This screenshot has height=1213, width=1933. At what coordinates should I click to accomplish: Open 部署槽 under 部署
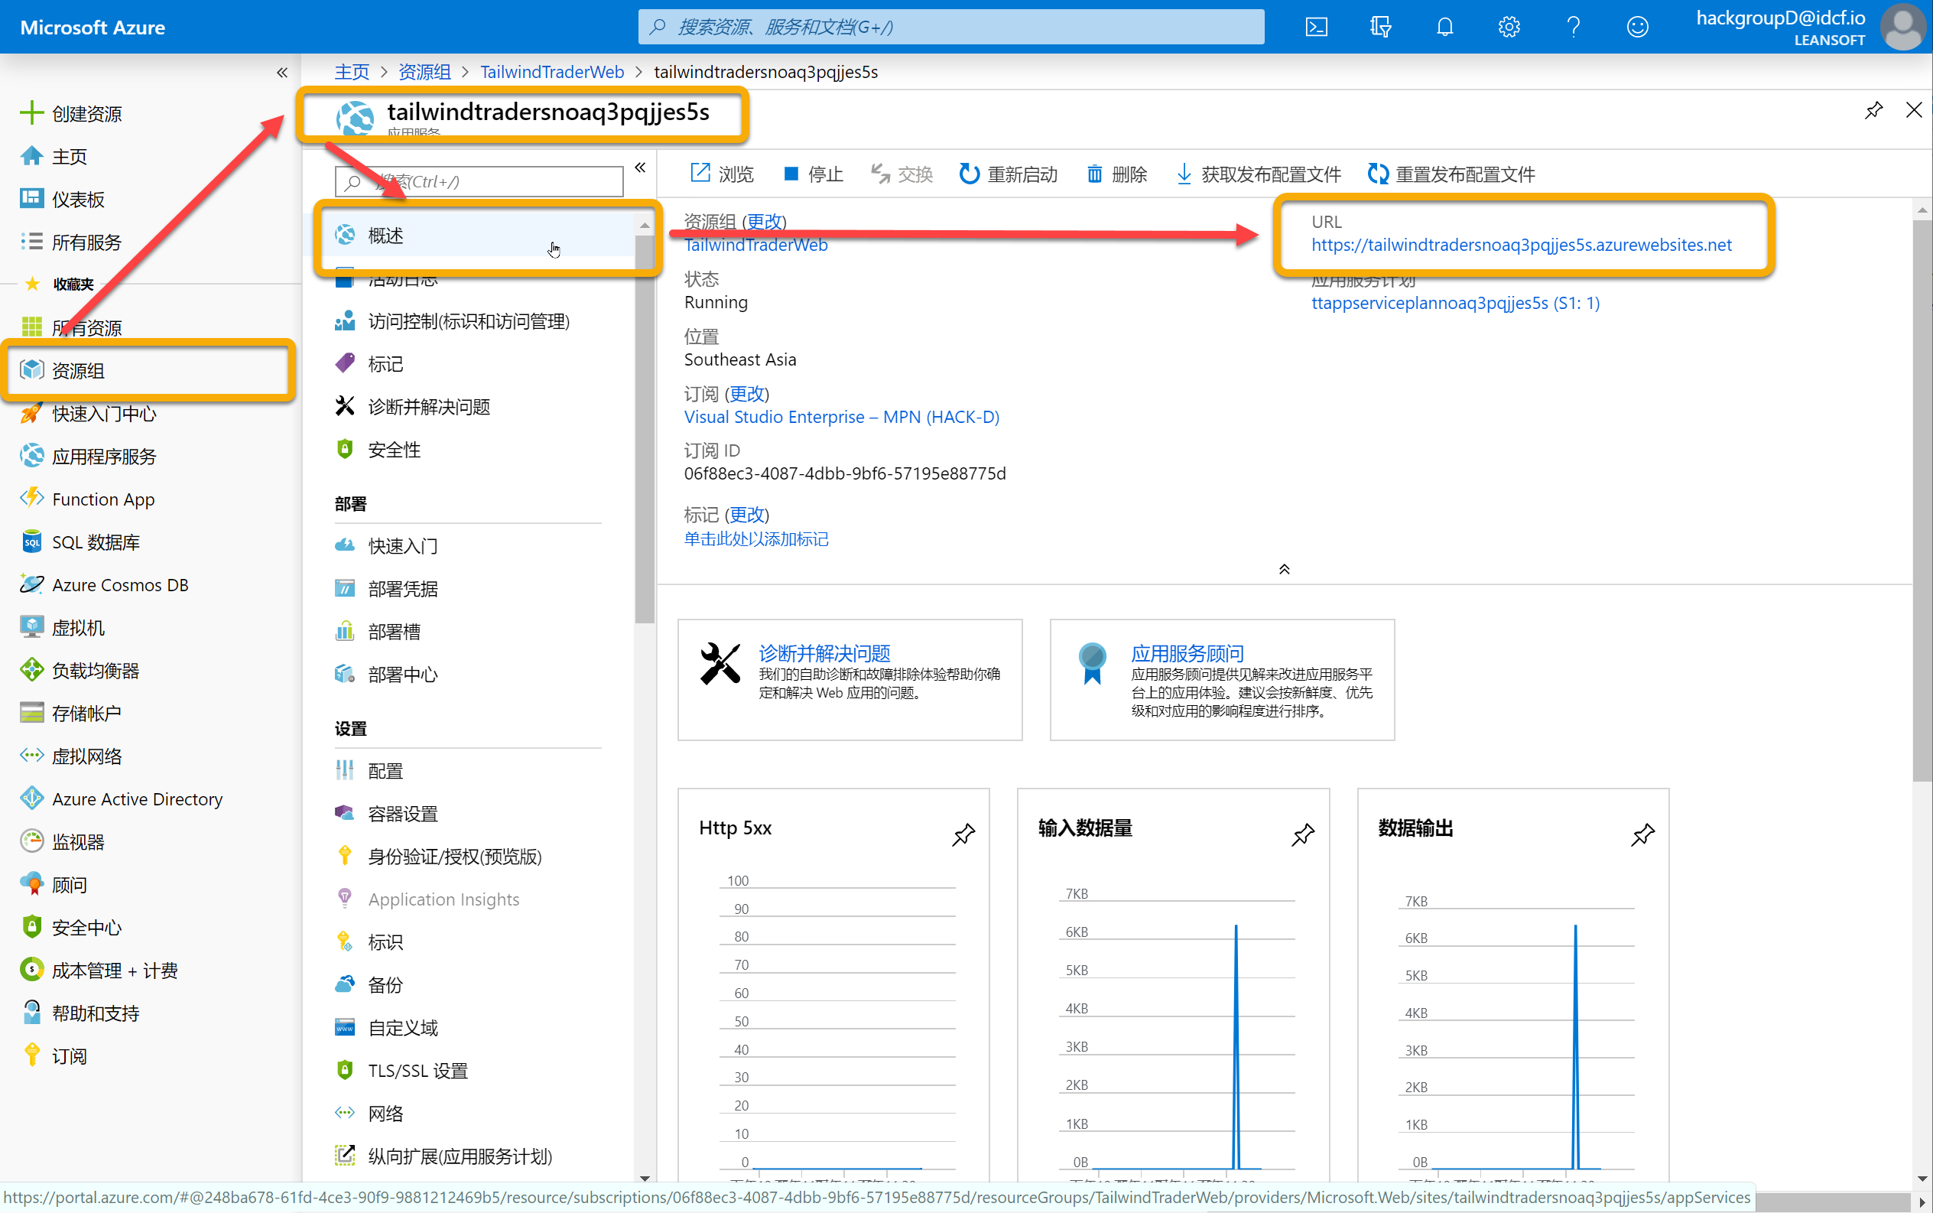click(x=377, y=633)
